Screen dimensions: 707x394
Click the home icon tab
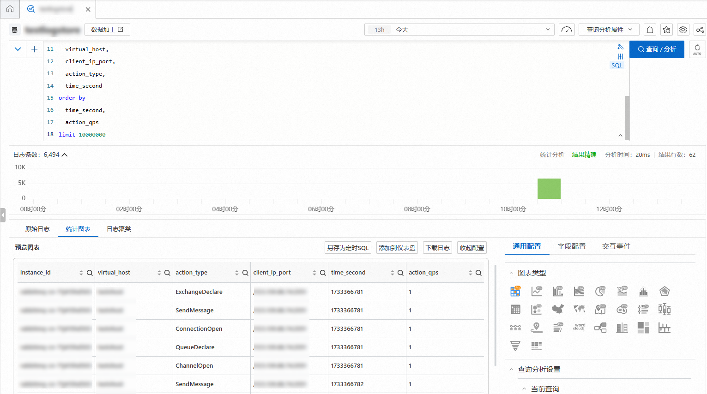point(10,9)
